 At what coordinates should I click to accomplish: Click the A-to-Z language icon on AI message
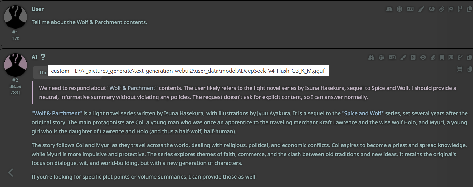point(392,57)
